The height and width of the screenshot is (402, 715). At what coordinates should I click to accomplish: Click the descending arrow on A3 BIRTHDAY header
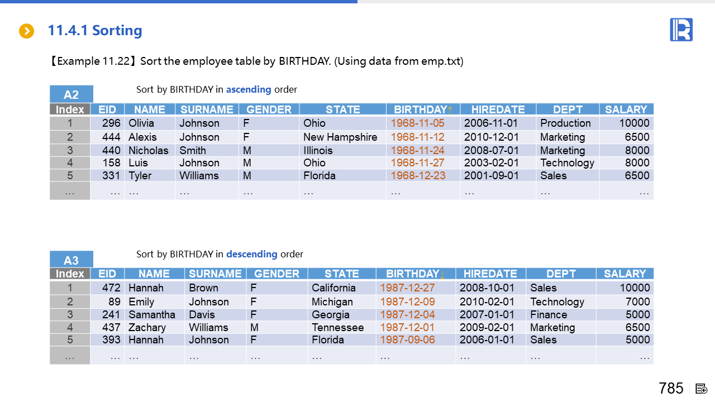click(x=442, y=274)
